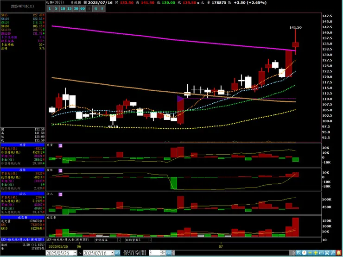Switch to the weekly (週) chart interval

coord(96,8)
